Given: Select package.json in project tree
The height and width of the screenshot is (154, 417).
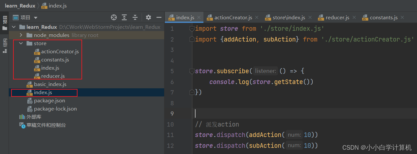Looking at the screenshot, I should tap(49, 100).
